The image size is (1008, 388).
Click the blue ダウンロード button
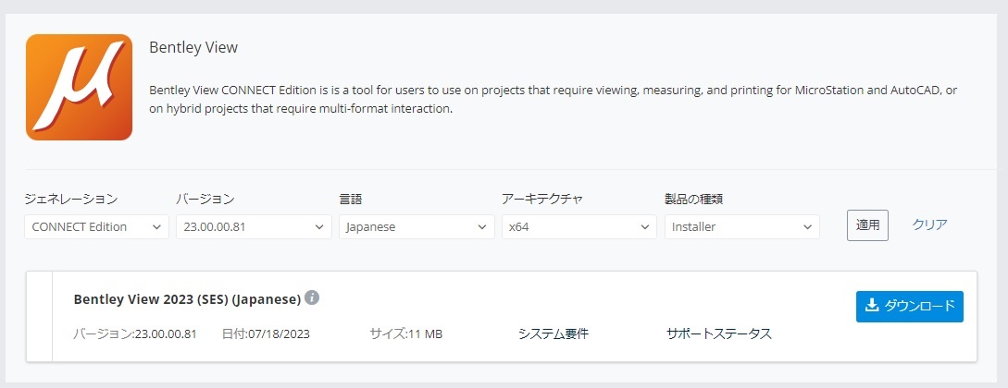point(910,307)
